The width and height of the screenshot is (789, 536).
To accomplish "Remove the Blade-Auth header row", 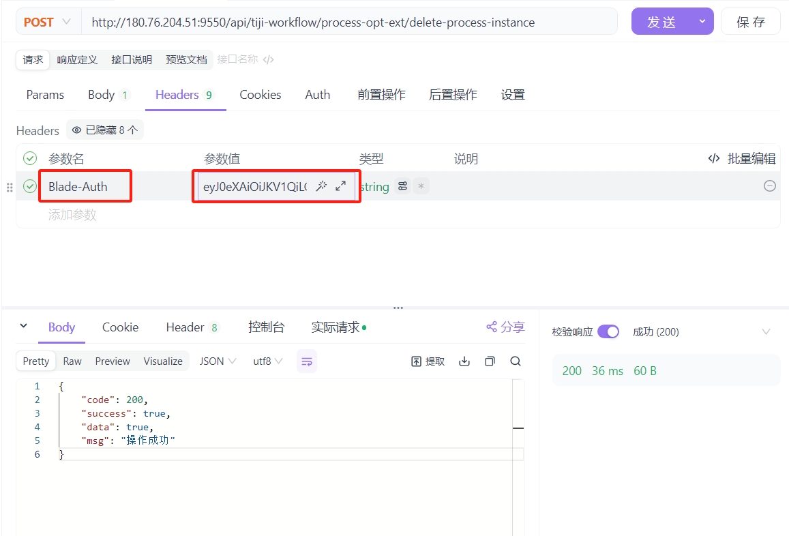I will (769, 185).
